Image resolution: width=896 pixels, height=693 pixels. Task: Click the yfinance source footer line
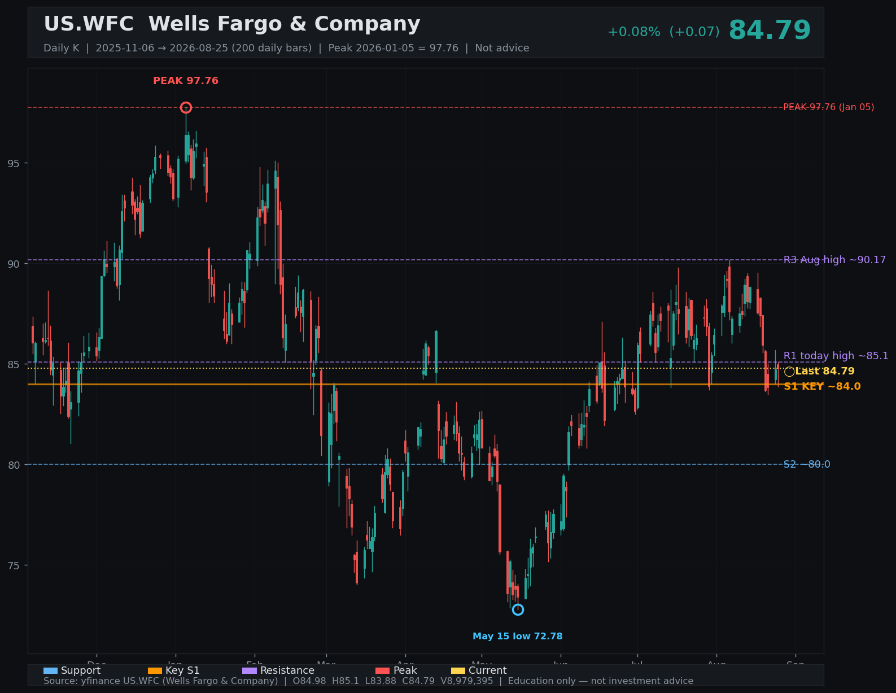(x=368, y=681)
